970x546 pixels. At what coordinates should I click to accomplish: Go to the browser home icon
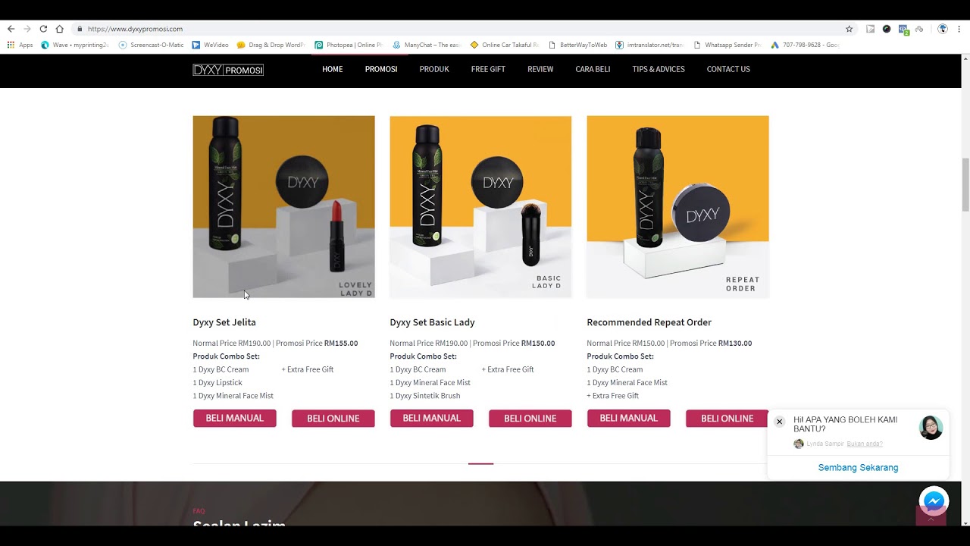click(x=60, y=29)
